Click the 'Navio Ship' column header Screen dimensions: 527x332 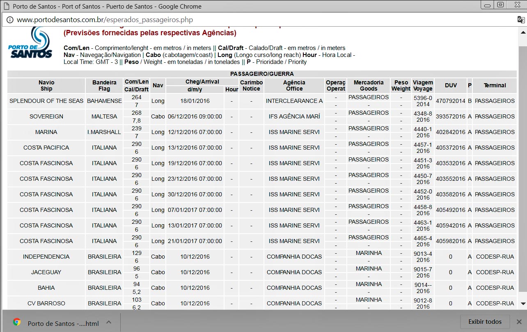pyautogui.click(x=46, y=85)
